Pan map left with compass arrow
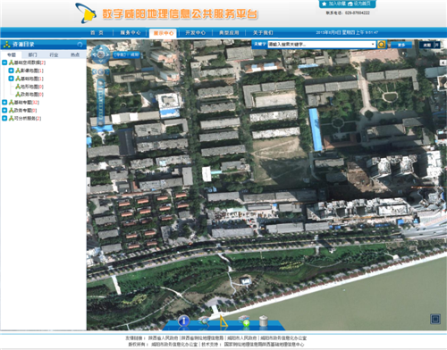This screenshot has height=350, width=447. pos(94,54)
